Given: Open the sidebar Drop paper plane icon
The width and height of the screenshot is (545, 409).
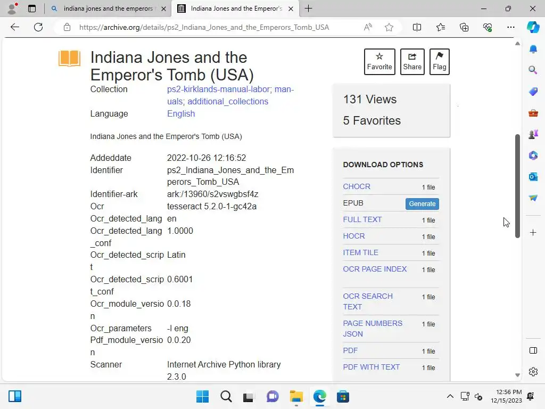Looking at the screenshot, I should click(x=533, y=198).
